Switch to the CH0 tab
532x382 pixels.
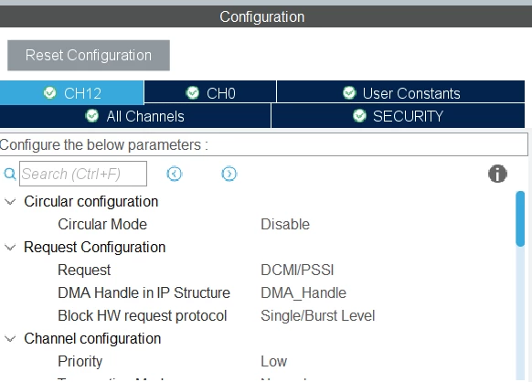(210, 92)
